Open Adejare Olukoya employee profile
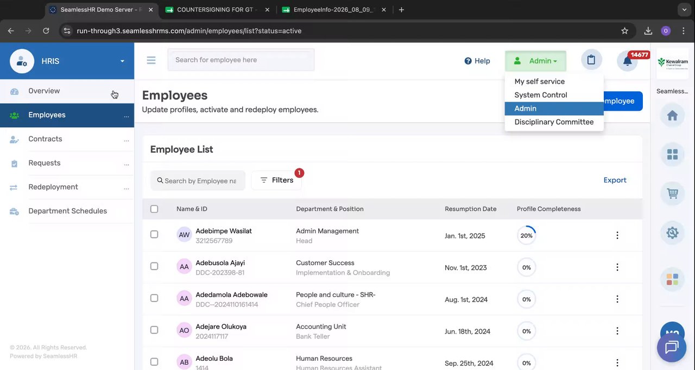Image resolution: width=695 pixels, height=370 pixels. click(x=221, y=327)
